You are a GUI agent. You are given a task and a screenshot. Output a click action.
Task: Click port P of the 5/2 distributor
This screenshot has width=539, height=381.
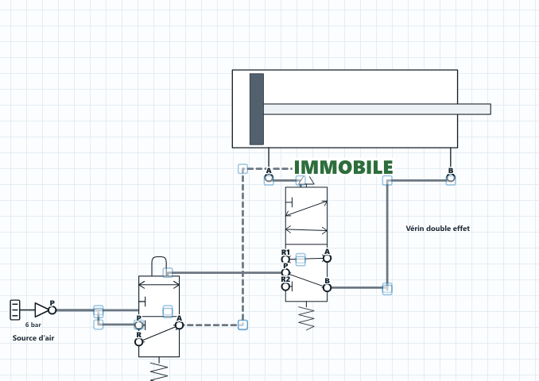pos(285,272)
